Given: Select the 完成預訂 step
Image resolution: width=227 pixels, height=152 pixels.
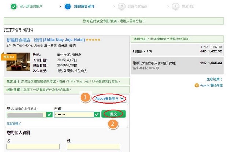Looking at the screenshot, I should point(188,7).
